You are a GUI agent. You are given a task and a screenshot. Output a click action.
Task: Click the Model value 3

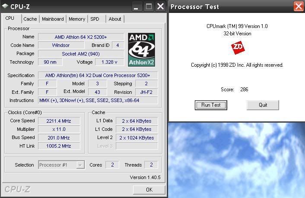point(98,84)
